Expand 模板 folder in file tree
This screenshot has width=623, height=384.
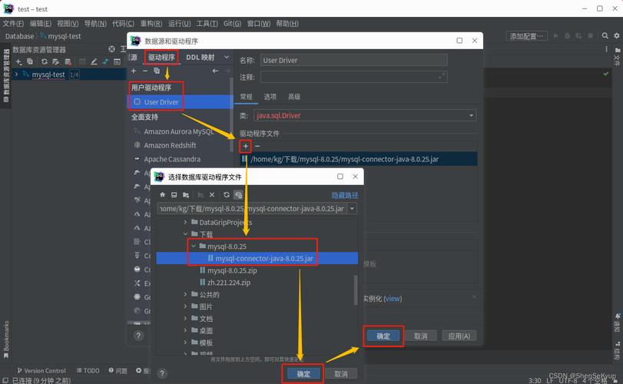click(185, 343)
